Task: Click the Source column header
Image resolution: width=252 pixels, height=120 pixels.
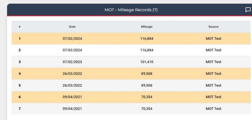Action: tap(213, 27)
